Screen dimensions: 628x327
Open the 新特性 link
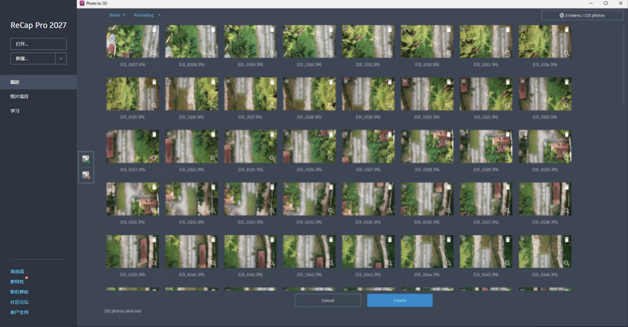[x=17, y=282]
